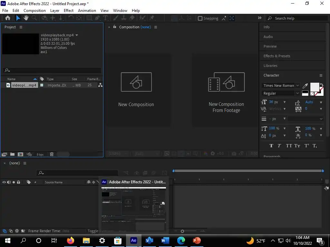Delete selected project item with trash icon
The width and height of the screenshot is (330, 247).
point(52,154)
